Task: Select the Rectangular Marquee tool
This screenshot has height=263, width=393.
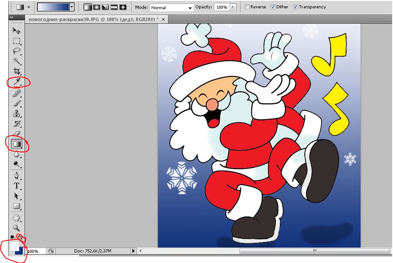Action: (17, 41)
